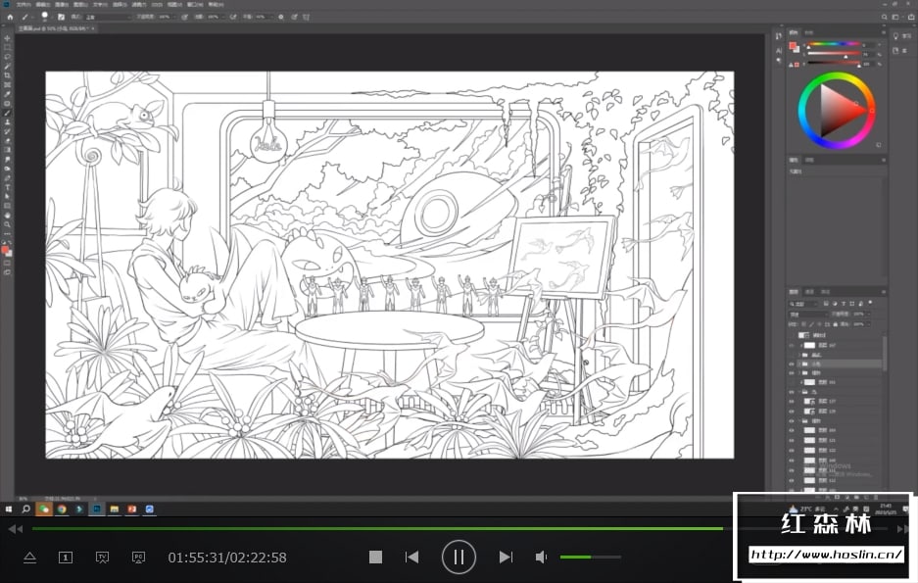Toggle pressure for opacity button

[184, 17]
